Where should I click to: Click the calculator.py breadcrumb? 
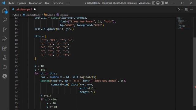pyautogui.click(x=33, y=15)
